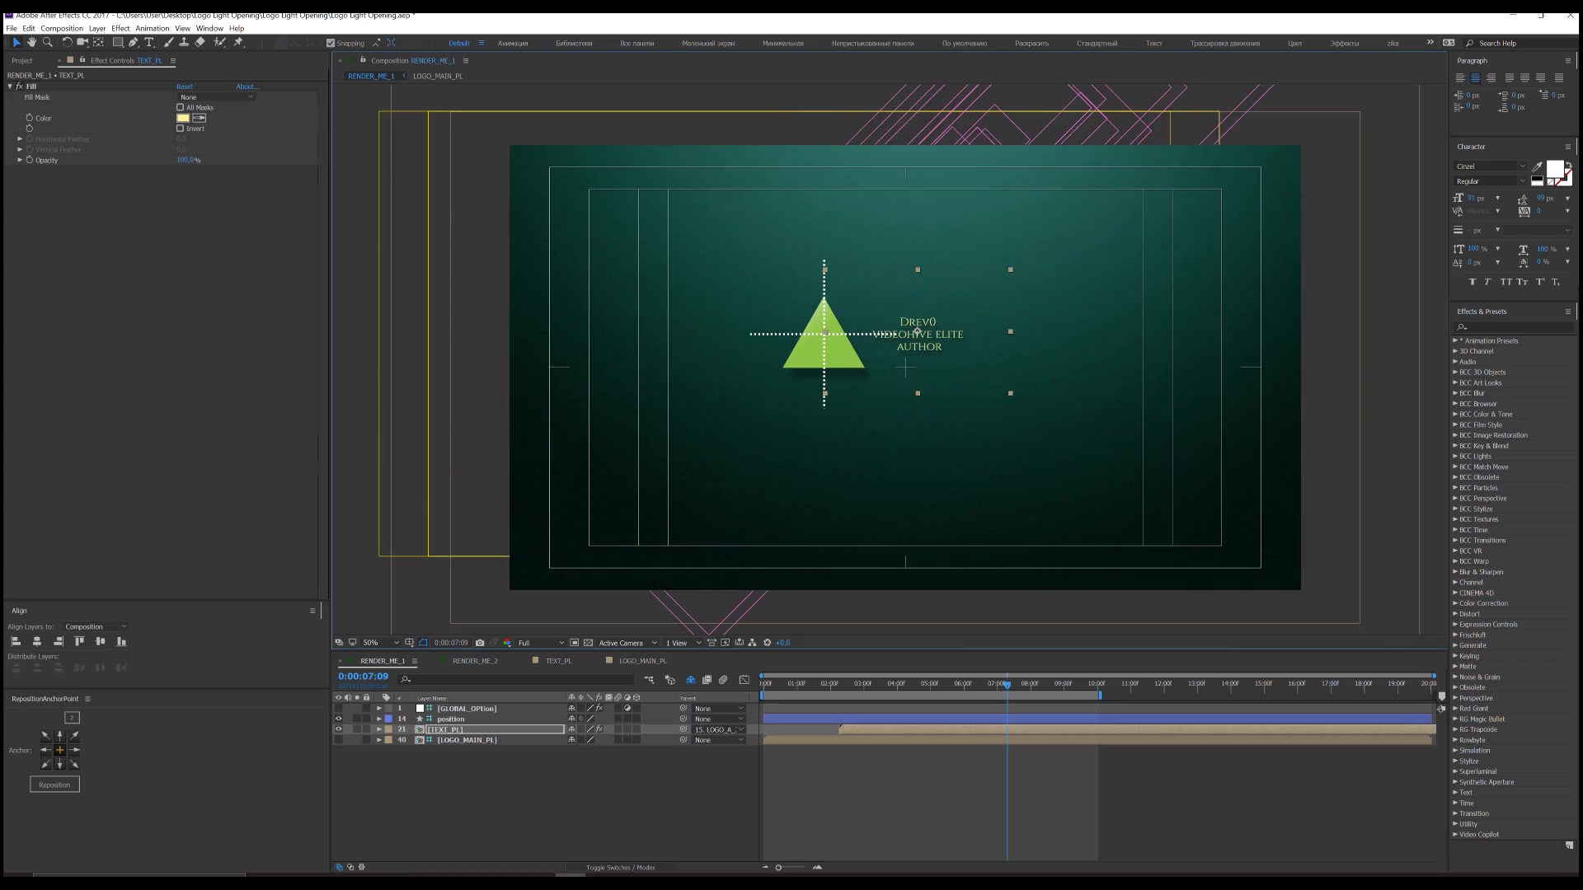
Task: Expand the Opacity property twirl arrow
Action: [x=20, y=160]
